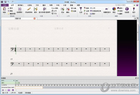Viewport: 140px width, 95px height.
Task: Click the Delete bars icon with the red X
Action: pyautogui.click(x=68, y=9)
